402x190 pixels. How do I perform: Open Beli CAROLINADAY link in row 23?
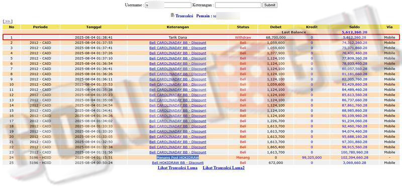tap(178, 152)
